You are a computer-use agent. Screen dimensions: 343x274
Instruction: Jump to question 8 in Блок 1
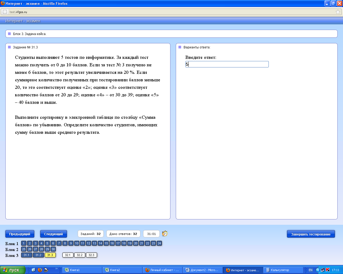coord(65,243)
